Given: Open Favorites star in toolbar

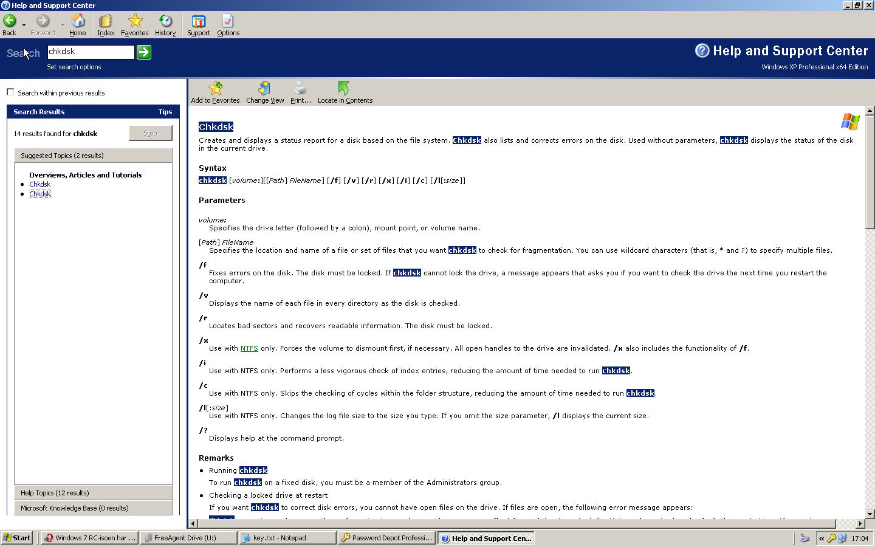Looking at the screenshot, I should coord(134,25).
